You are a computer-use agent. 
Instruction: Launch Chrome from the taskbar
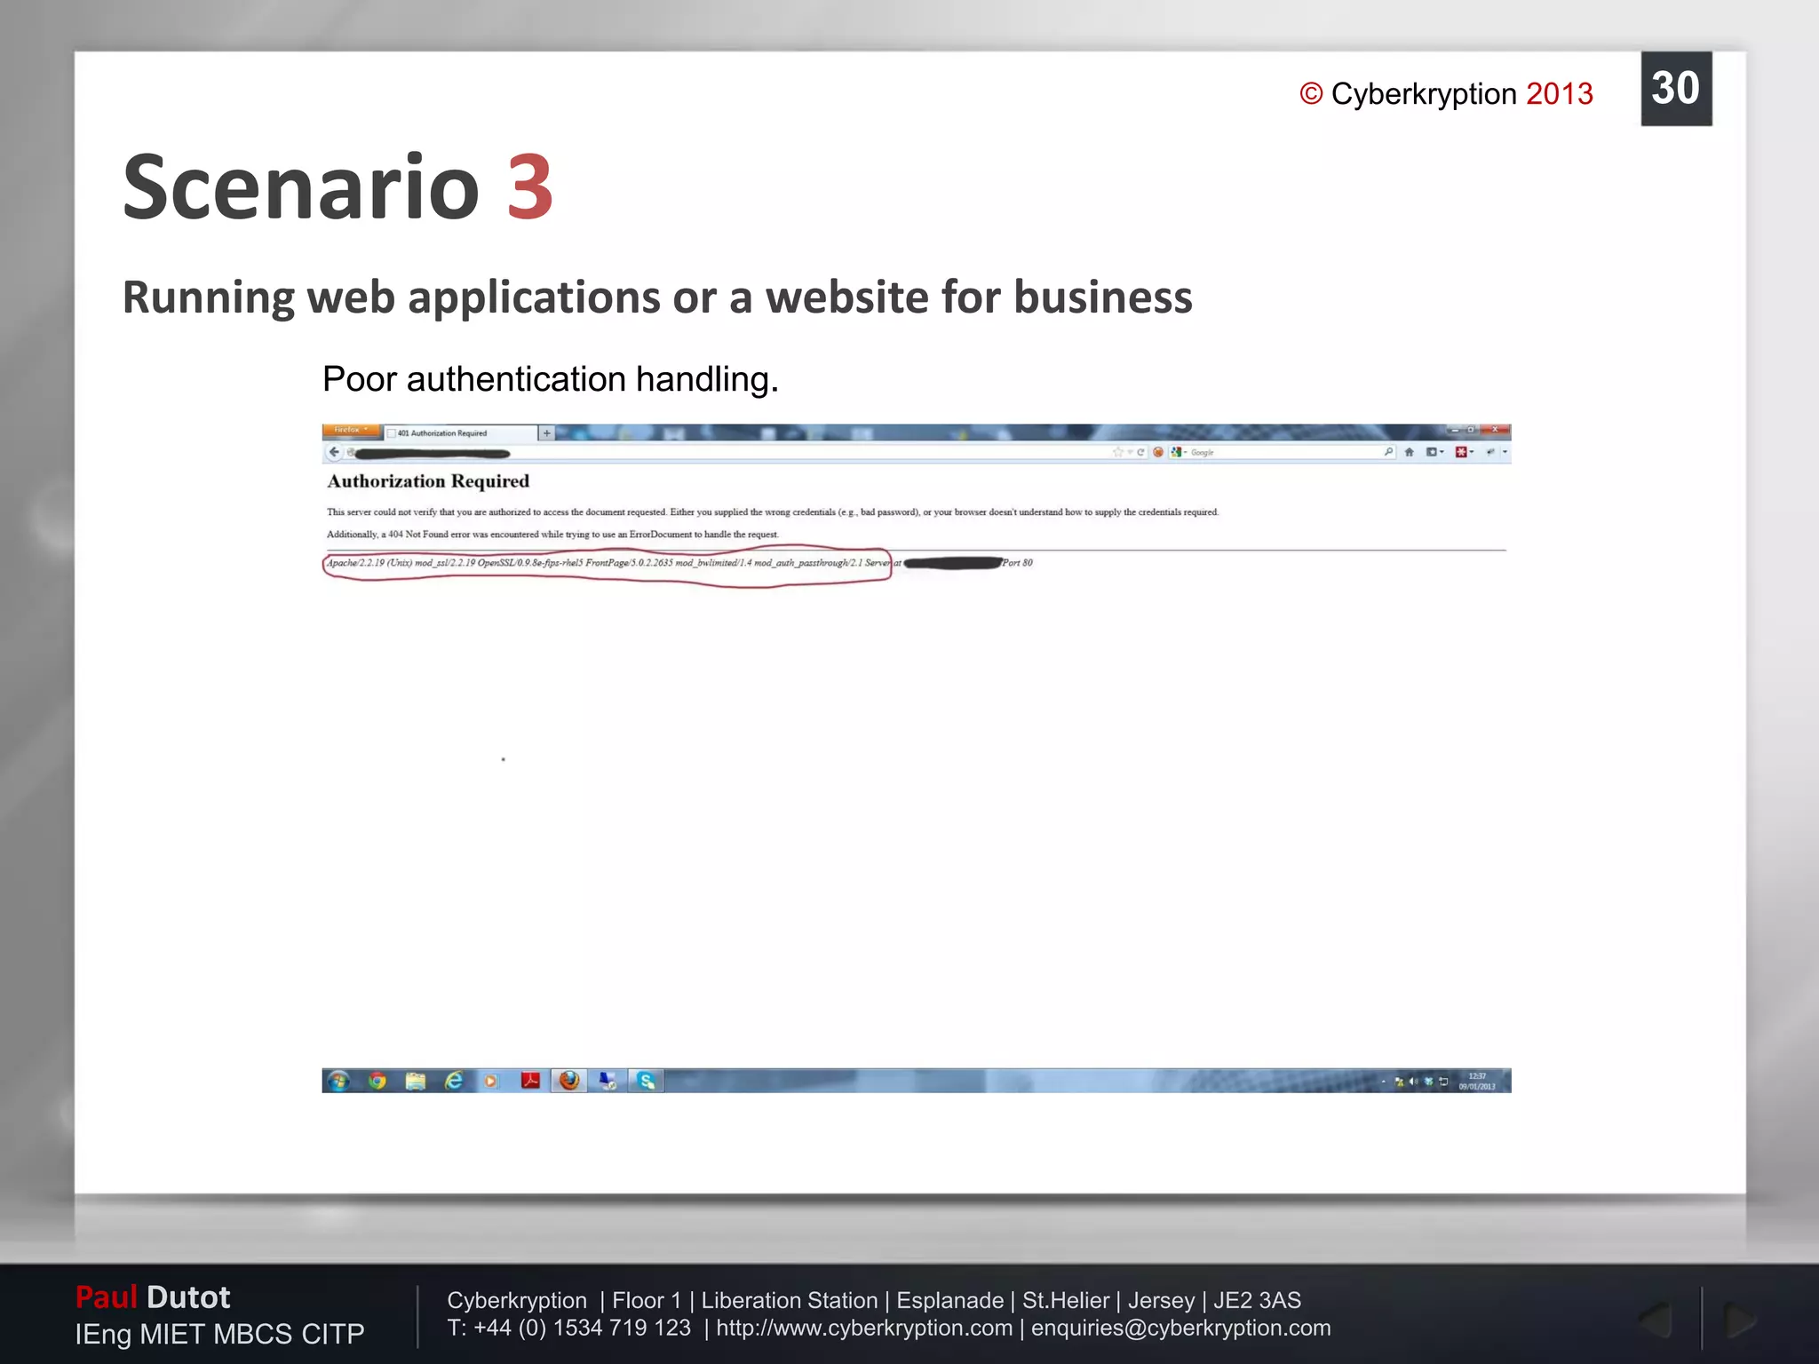click(x=377, y=1081)
